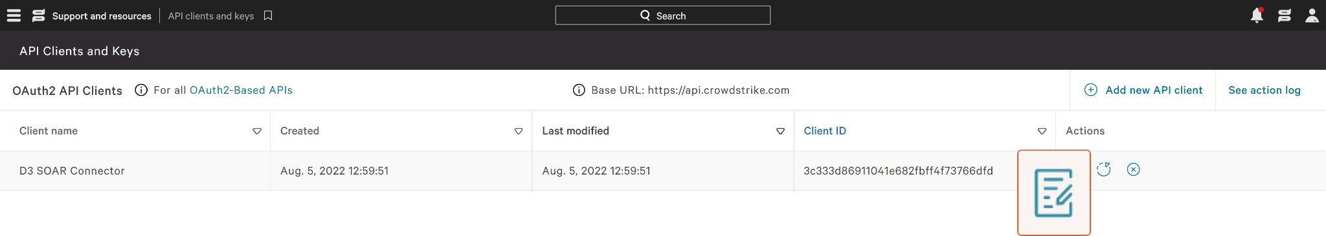This screenshot has width=1326, height=236.
Task: Open the hamburger navigation menu
Action: point(14,16)
